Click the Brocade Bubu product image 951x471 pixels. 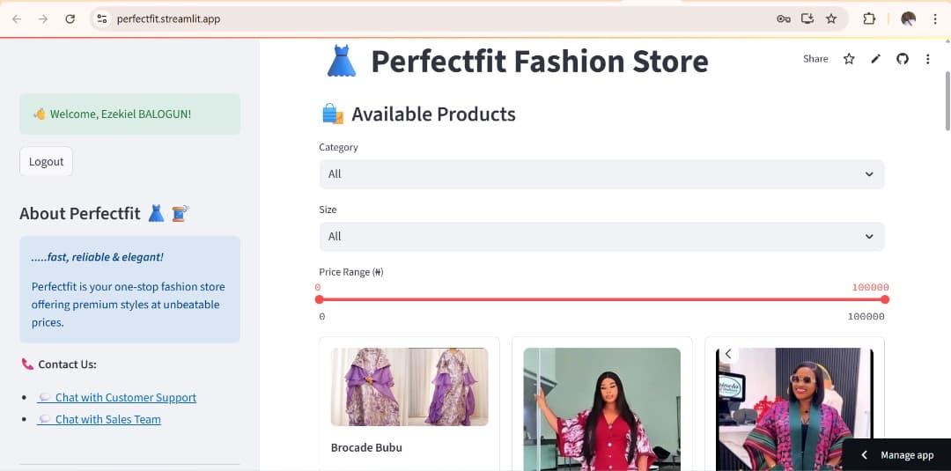point(409,386)
